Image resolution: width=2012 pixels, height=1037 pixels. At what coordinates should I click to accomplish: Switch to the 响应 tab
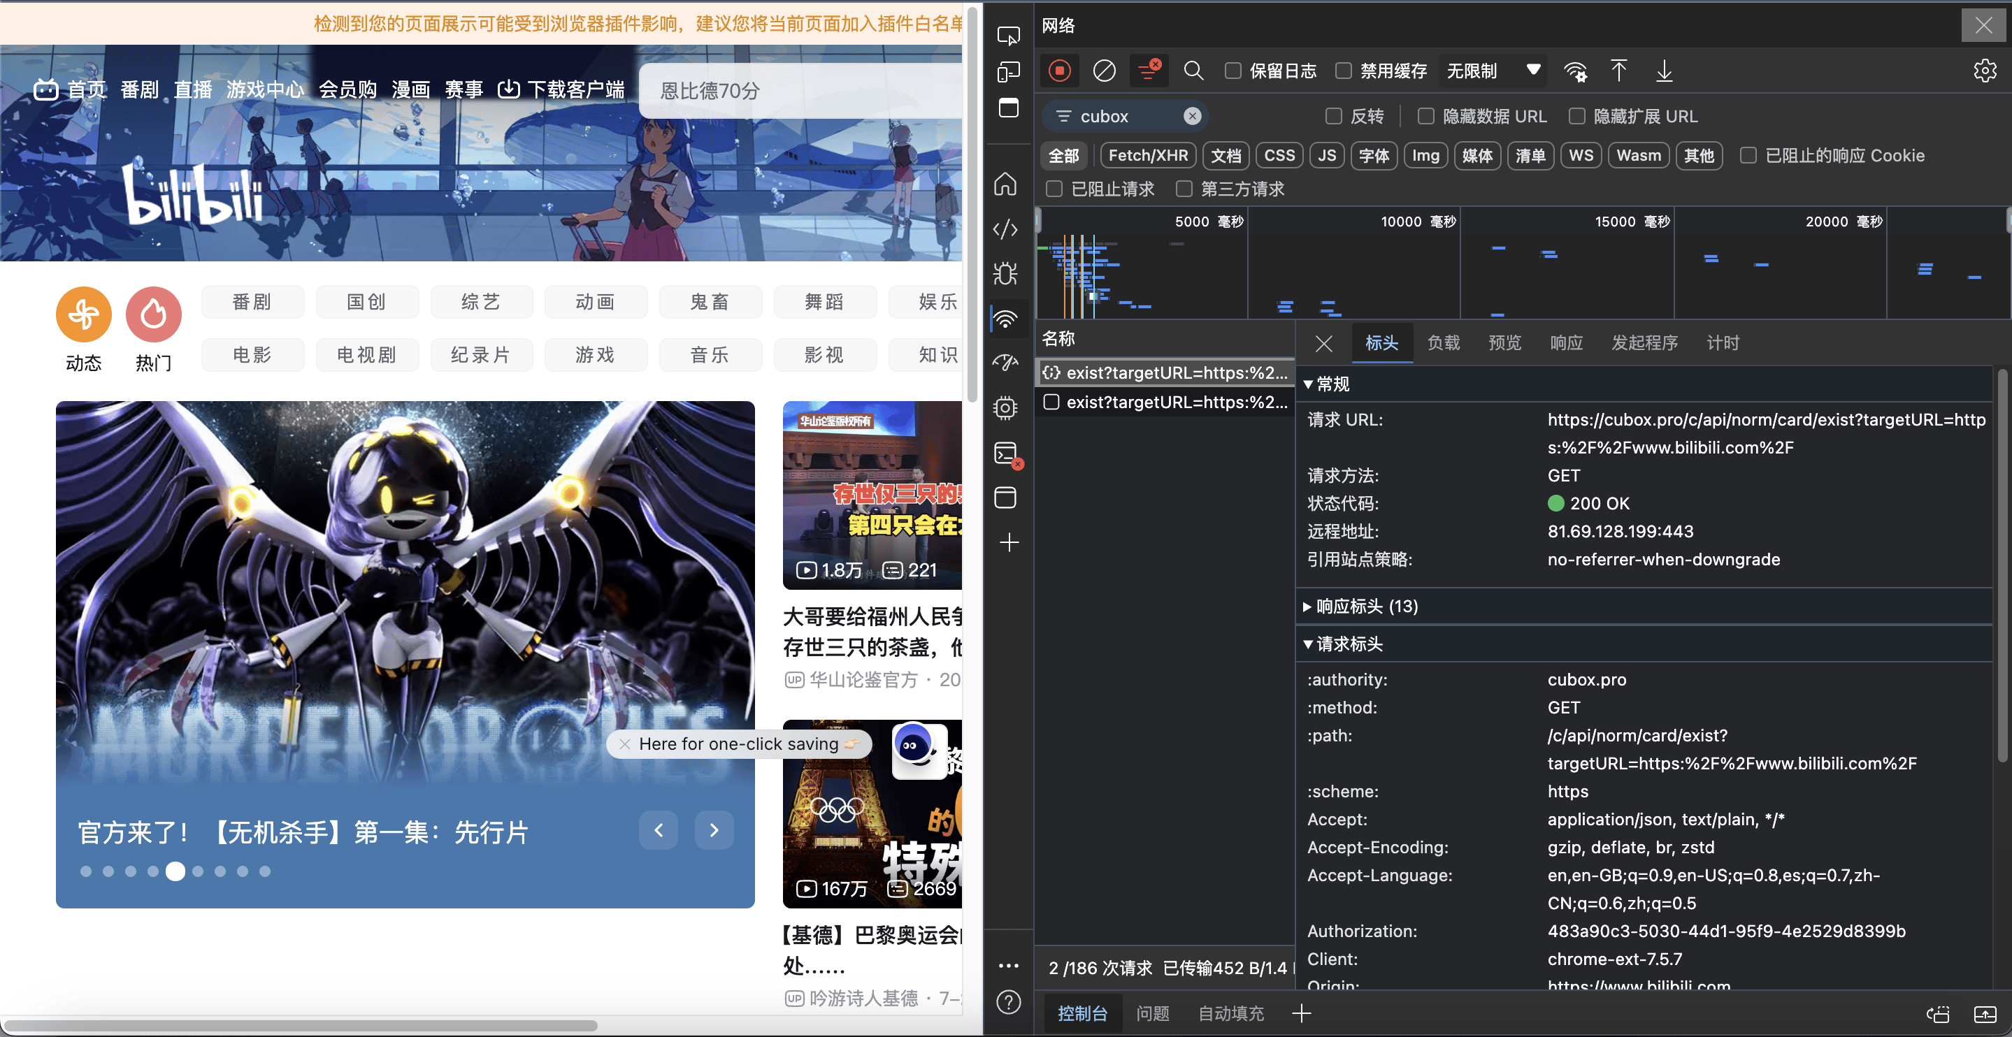pos(1567,343)
